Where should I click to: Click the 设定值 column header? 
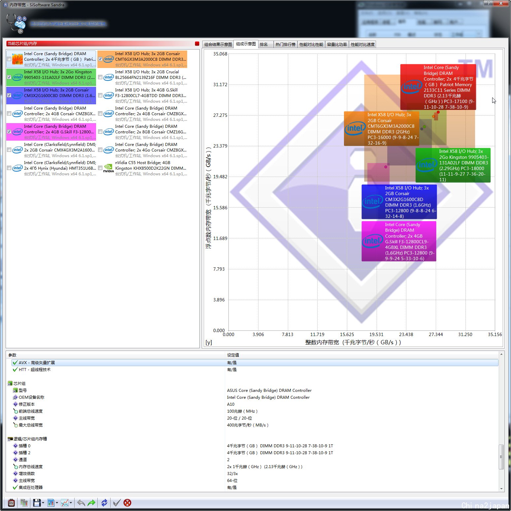(362, 355)
